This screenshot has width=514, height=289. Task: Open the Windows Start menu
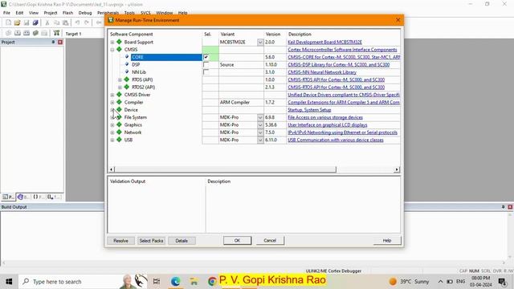[x=9, y=282]
